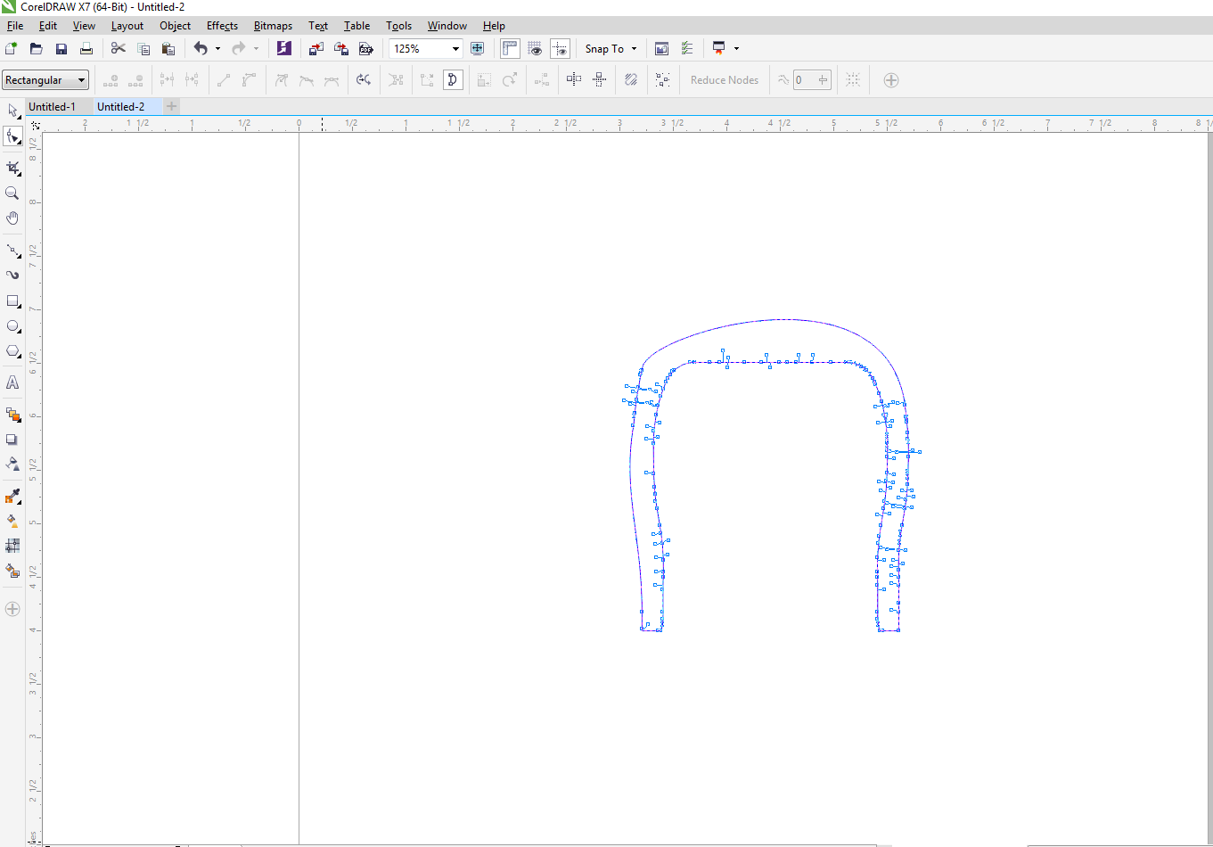Publish to PDF
Viewport: 1213px width, 847px height.
pos(365,49)
